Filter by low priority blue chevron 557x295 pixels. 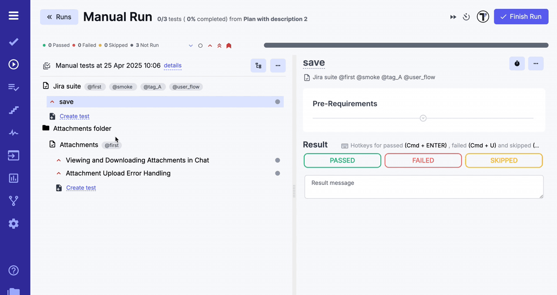[191, 46]
